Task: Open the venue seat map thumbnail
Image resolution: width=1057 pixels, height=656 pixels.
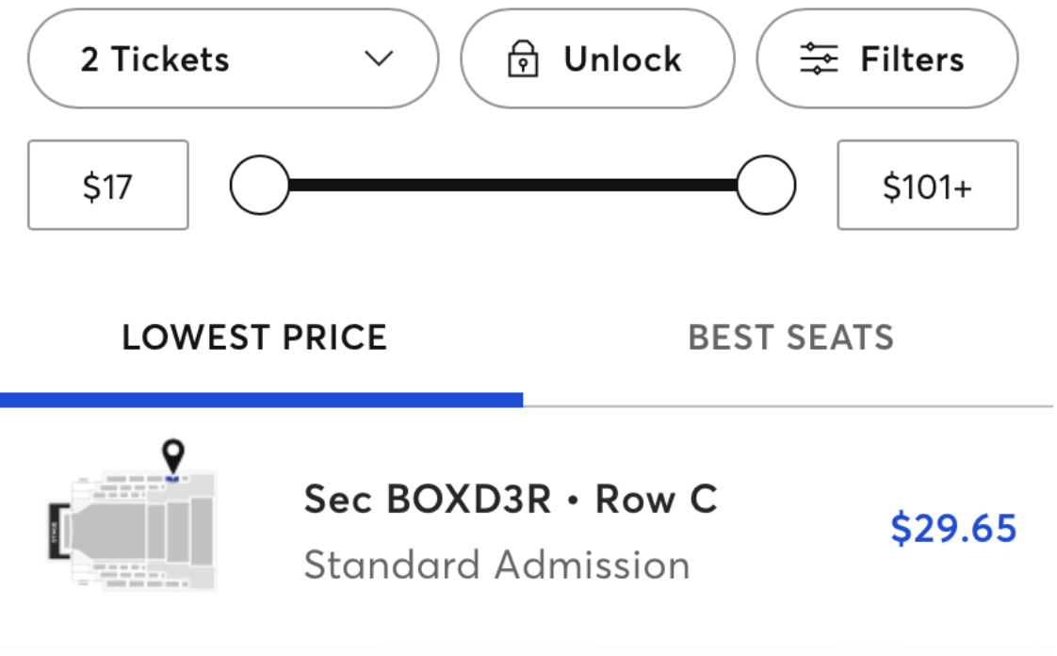Action: [x=134, y=530]
